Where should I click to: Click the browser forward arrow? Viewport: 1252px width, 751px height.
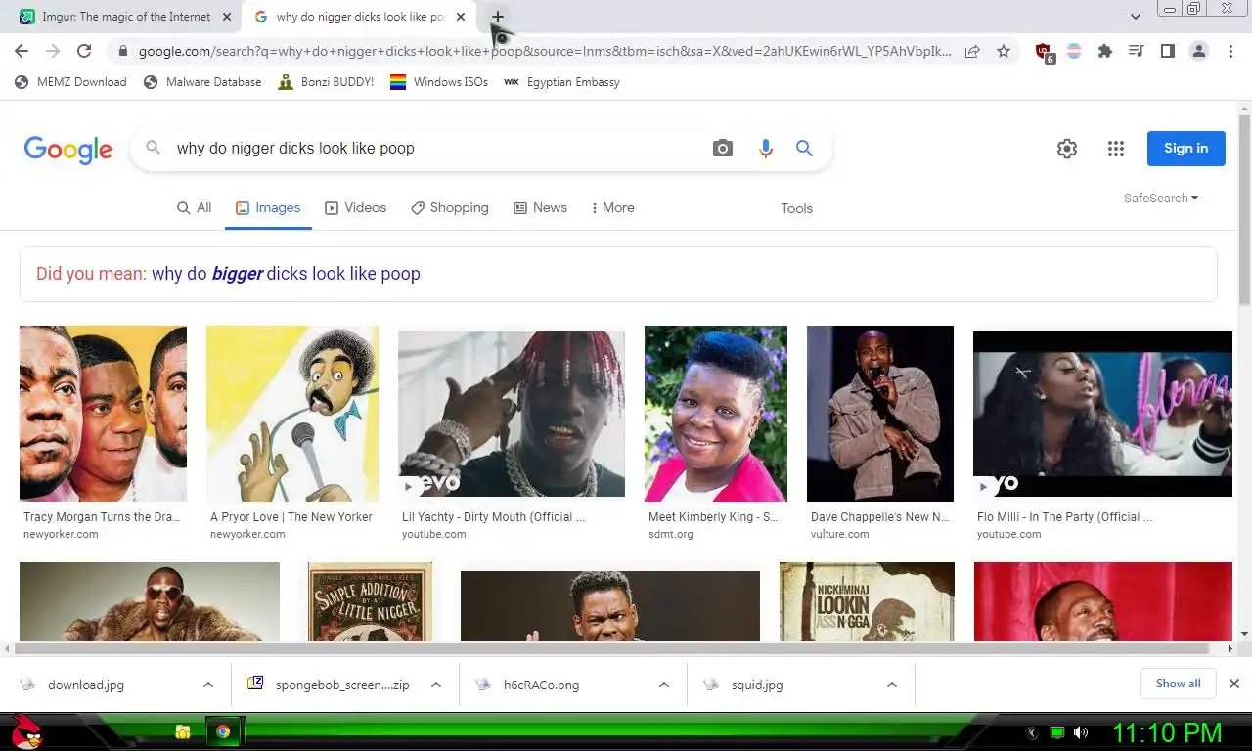point(53,51)
